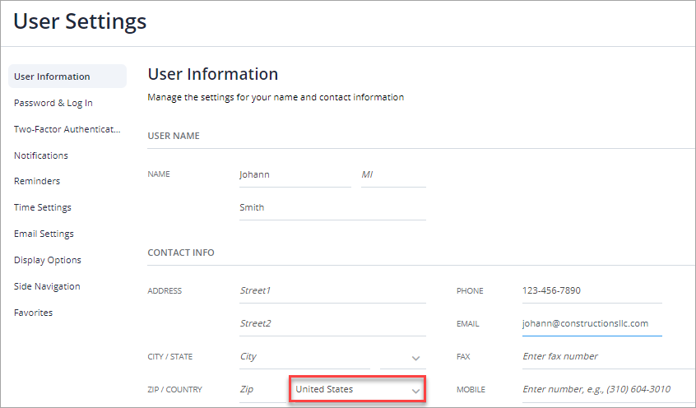Open Display Options in the sidebar
The image size is (696, 408).
(x=48, y=260)
